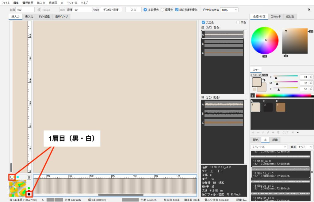
Task: Click the black layer square beside the weave thumbnail
Action: pyautogui.click(x=29, y=194)
